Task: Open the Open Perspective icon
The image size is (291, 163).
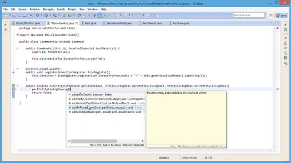Action: point(271,15)
